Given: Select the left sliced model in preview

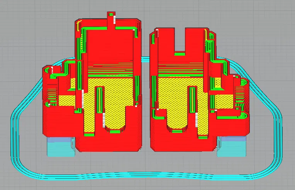Looking at the screenshot, I should (92, 82).
